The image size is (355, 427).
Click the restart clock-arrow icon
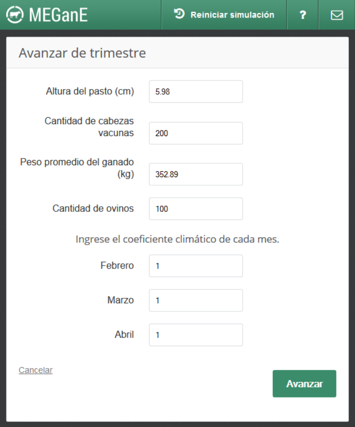pos(179,14)
